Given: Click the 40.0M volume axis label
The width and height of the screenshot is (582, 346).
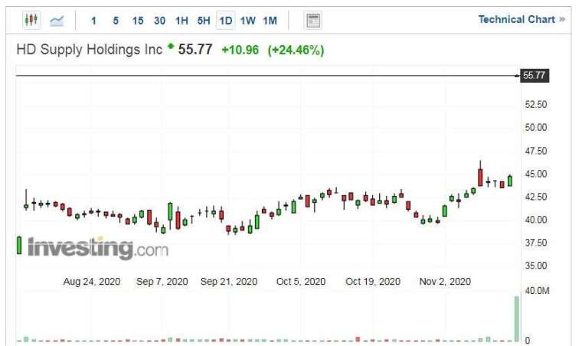Looking at the screenshot, I should click(x=537, y=291).
